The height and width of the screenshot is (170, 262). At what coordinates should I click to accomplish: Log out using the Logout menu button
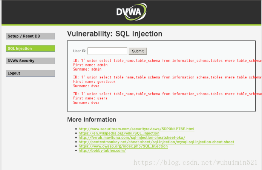tap(31, 73)
